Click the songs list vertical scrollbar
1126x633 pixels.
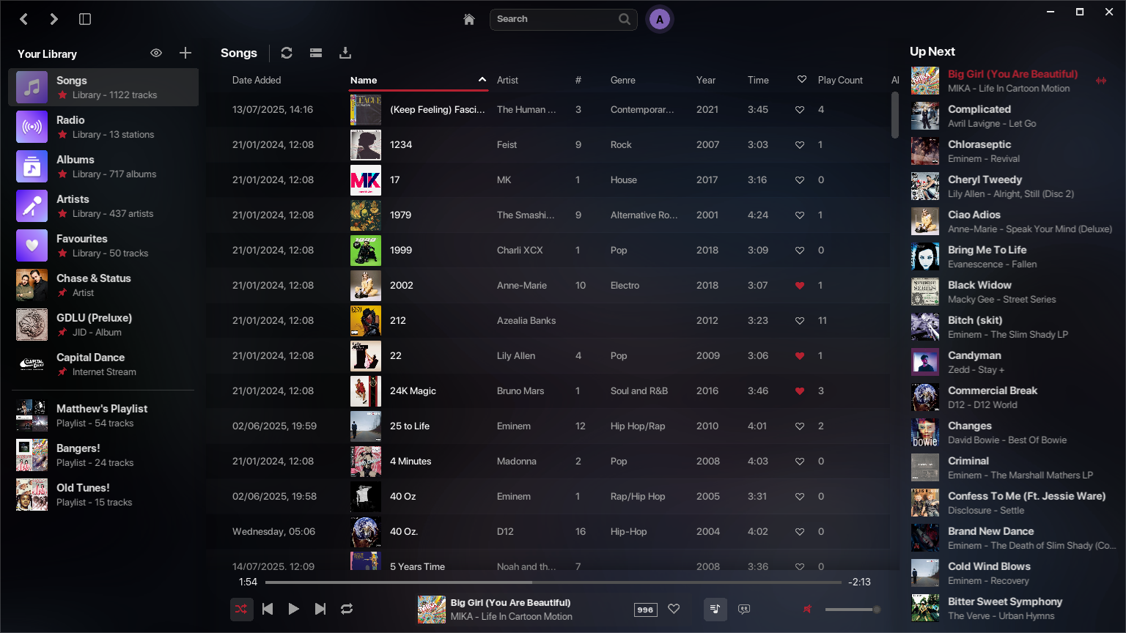[x=894, y=115]
